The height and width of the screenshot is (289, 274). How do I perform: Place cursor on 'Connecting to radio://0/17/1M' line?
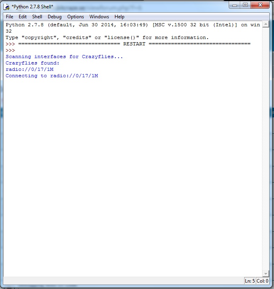pos(52,76)
